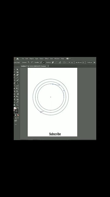Open the View menu
110x197 pixels.
point(51,58)
